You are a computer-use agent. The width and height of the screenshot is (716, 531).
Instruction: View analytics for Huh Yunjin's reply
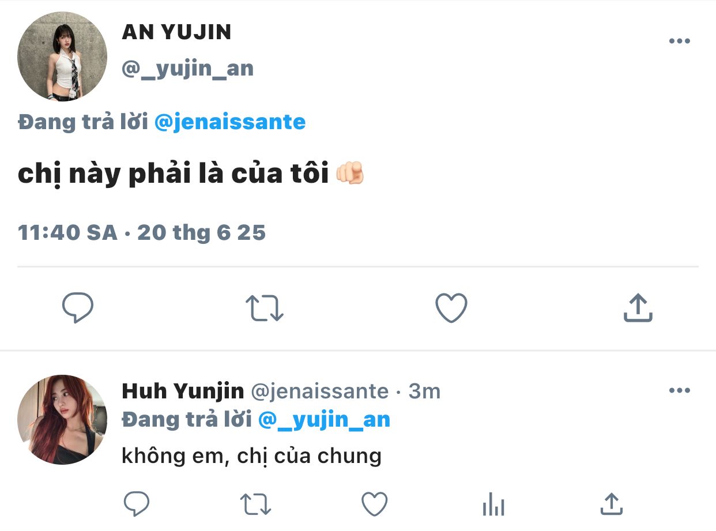(x=493, y=504)
